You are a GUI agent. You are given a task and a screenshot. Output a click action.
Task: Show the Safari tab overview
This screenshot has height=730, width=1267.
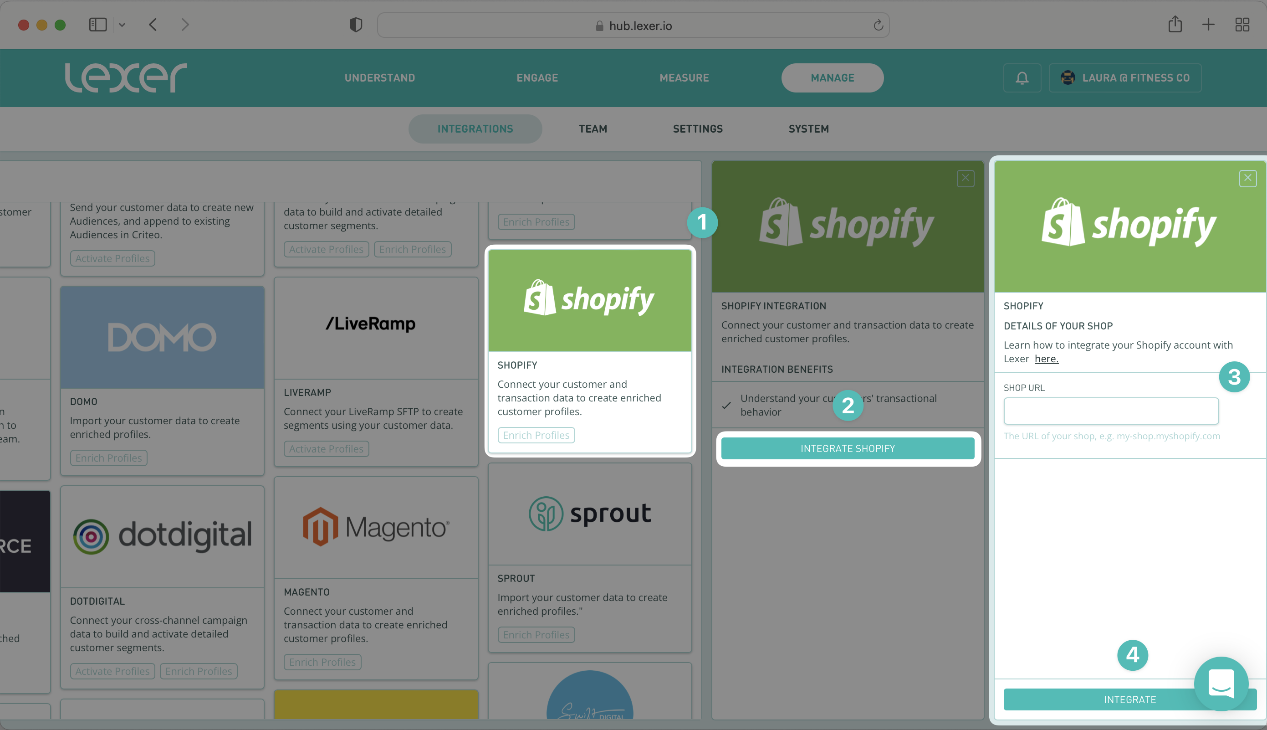(x=1242, y=25)
